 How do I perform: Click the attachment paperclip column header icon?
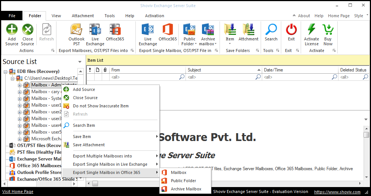pyautogui.click(x=105, y=70)
